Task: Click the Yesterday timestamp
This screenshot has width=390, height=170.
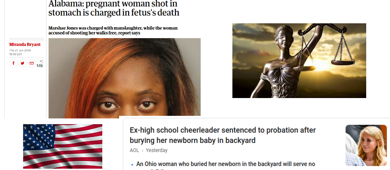Action: coord(157,151)
